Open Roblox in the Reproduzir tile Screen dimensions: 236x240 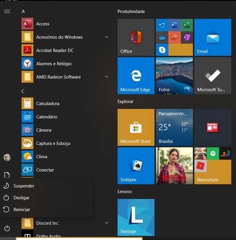point(200,166)
